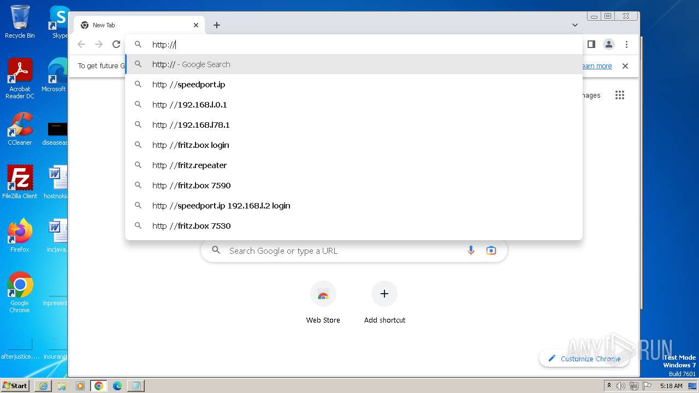The height and width of the screenshot is (393, 699).
Task: Open Firefox desktop icon
Action: click(x=20, y=236)
